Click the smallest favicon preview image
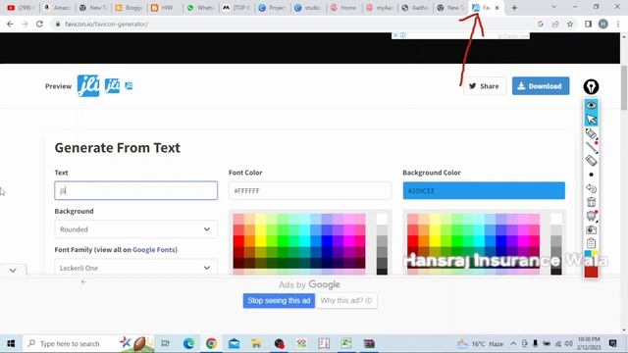 [129, 85]
